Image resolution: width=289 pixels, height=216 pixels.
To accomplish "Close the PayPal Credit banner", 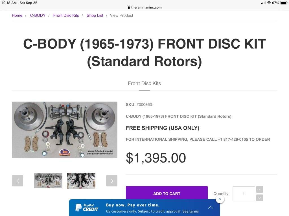I will pos(220,199).
